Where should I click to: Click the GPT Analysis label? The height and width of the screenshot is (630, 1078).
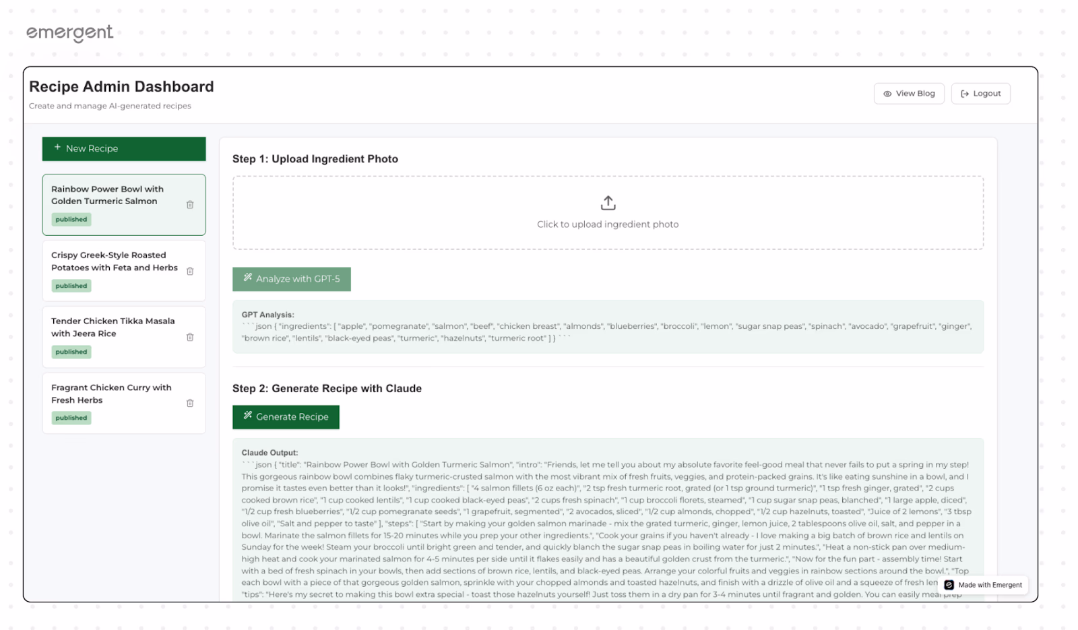pos(267,315)
